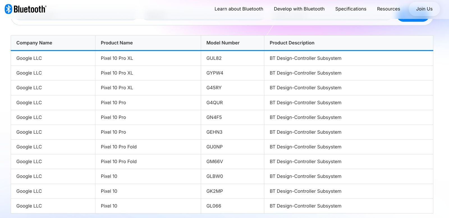Click the Bluetooth logo in header

pyautogui.click(x=26, y=9)
